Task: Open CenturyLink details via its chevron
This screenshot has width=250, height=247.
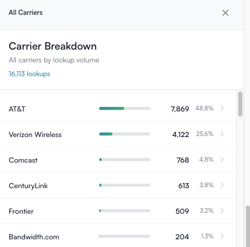Action: (x=222, y=185)
